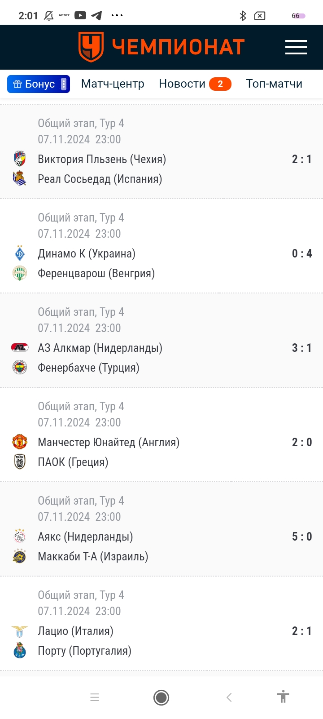
Task: Tap the Android back arrow
Action: 229,697
